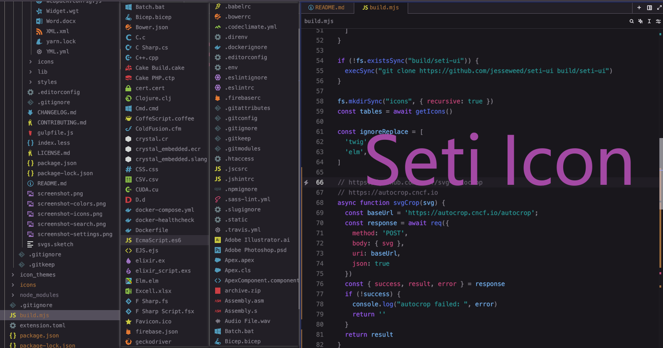This screenshot has height=348, width=663.
Task: Open the selection cursor tools icon
Action: [649, 21]
